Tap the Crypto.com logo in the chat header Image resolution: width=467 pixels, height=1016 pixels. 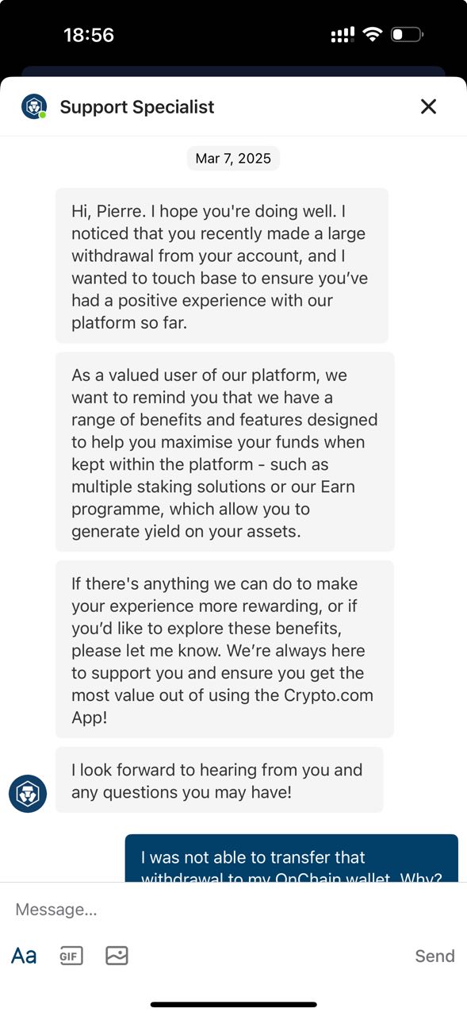(x=34, y=106)
